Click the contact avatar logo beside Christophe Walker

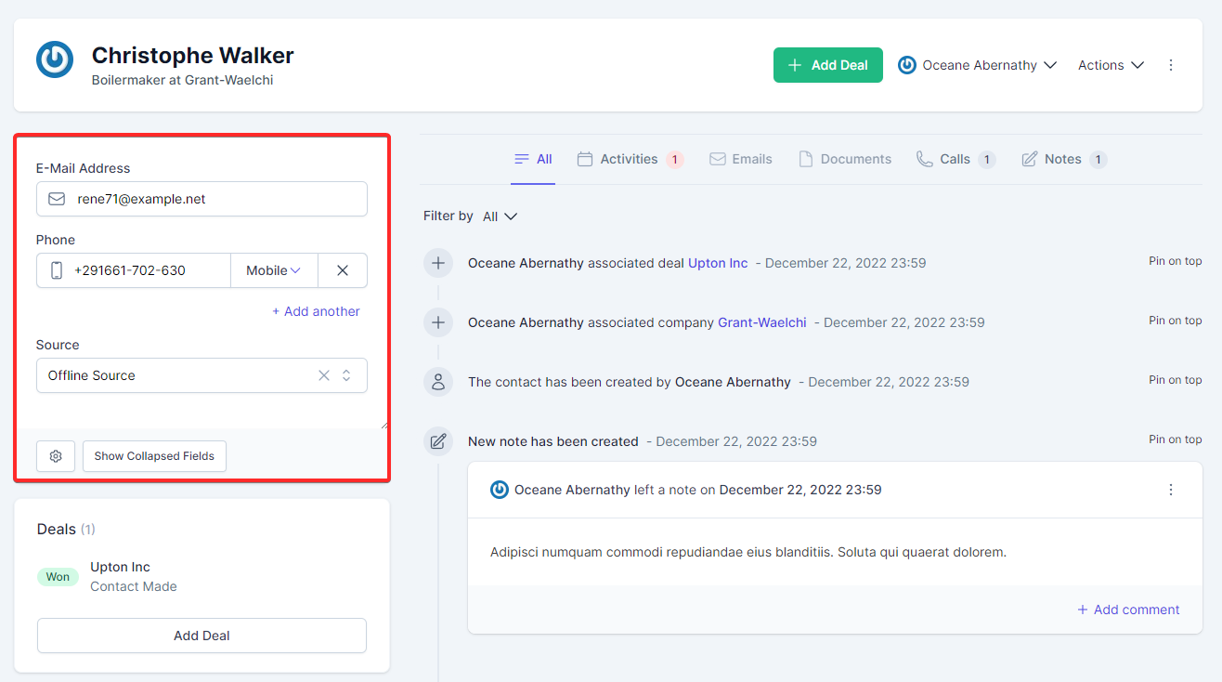tap(55, 59)
